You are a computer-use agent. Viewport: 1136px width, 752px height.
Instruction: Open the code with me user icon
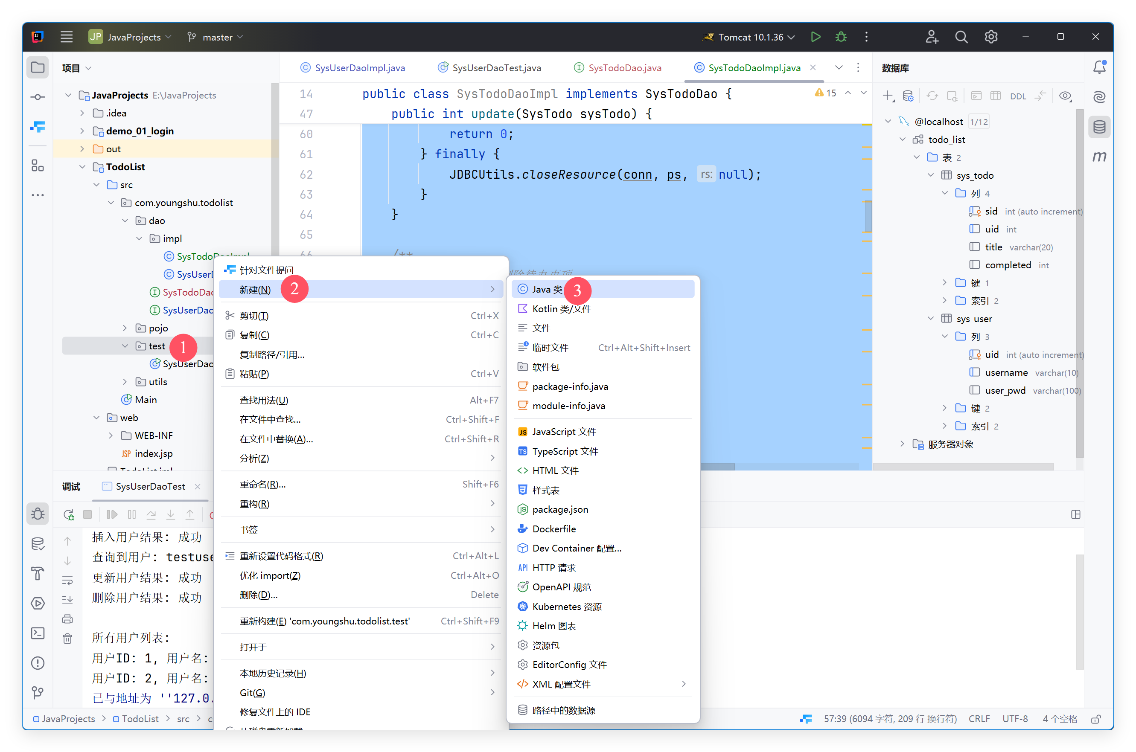pos(931,37)
